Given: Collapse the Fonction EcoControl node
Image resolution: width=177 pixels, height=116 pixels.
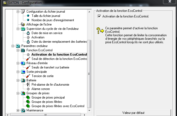Looking at the screenshot, I should (x=18, y=50).
